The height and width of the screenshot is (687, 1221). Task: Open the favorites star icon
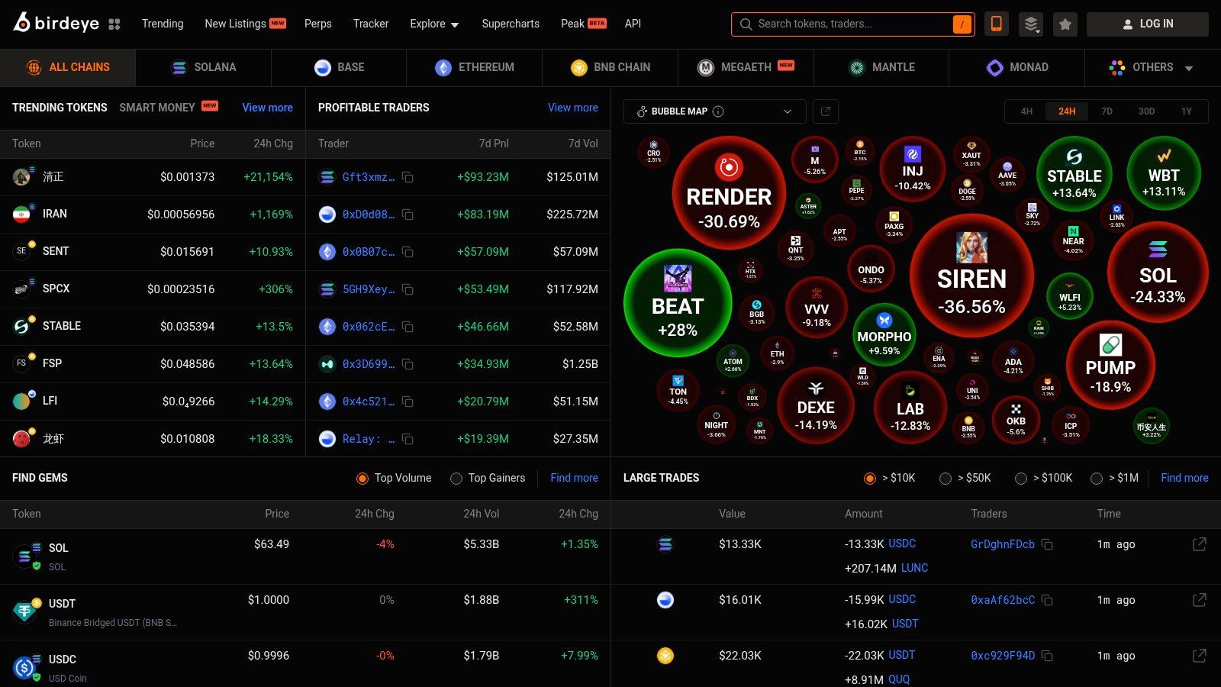[x=1065, y=24]
